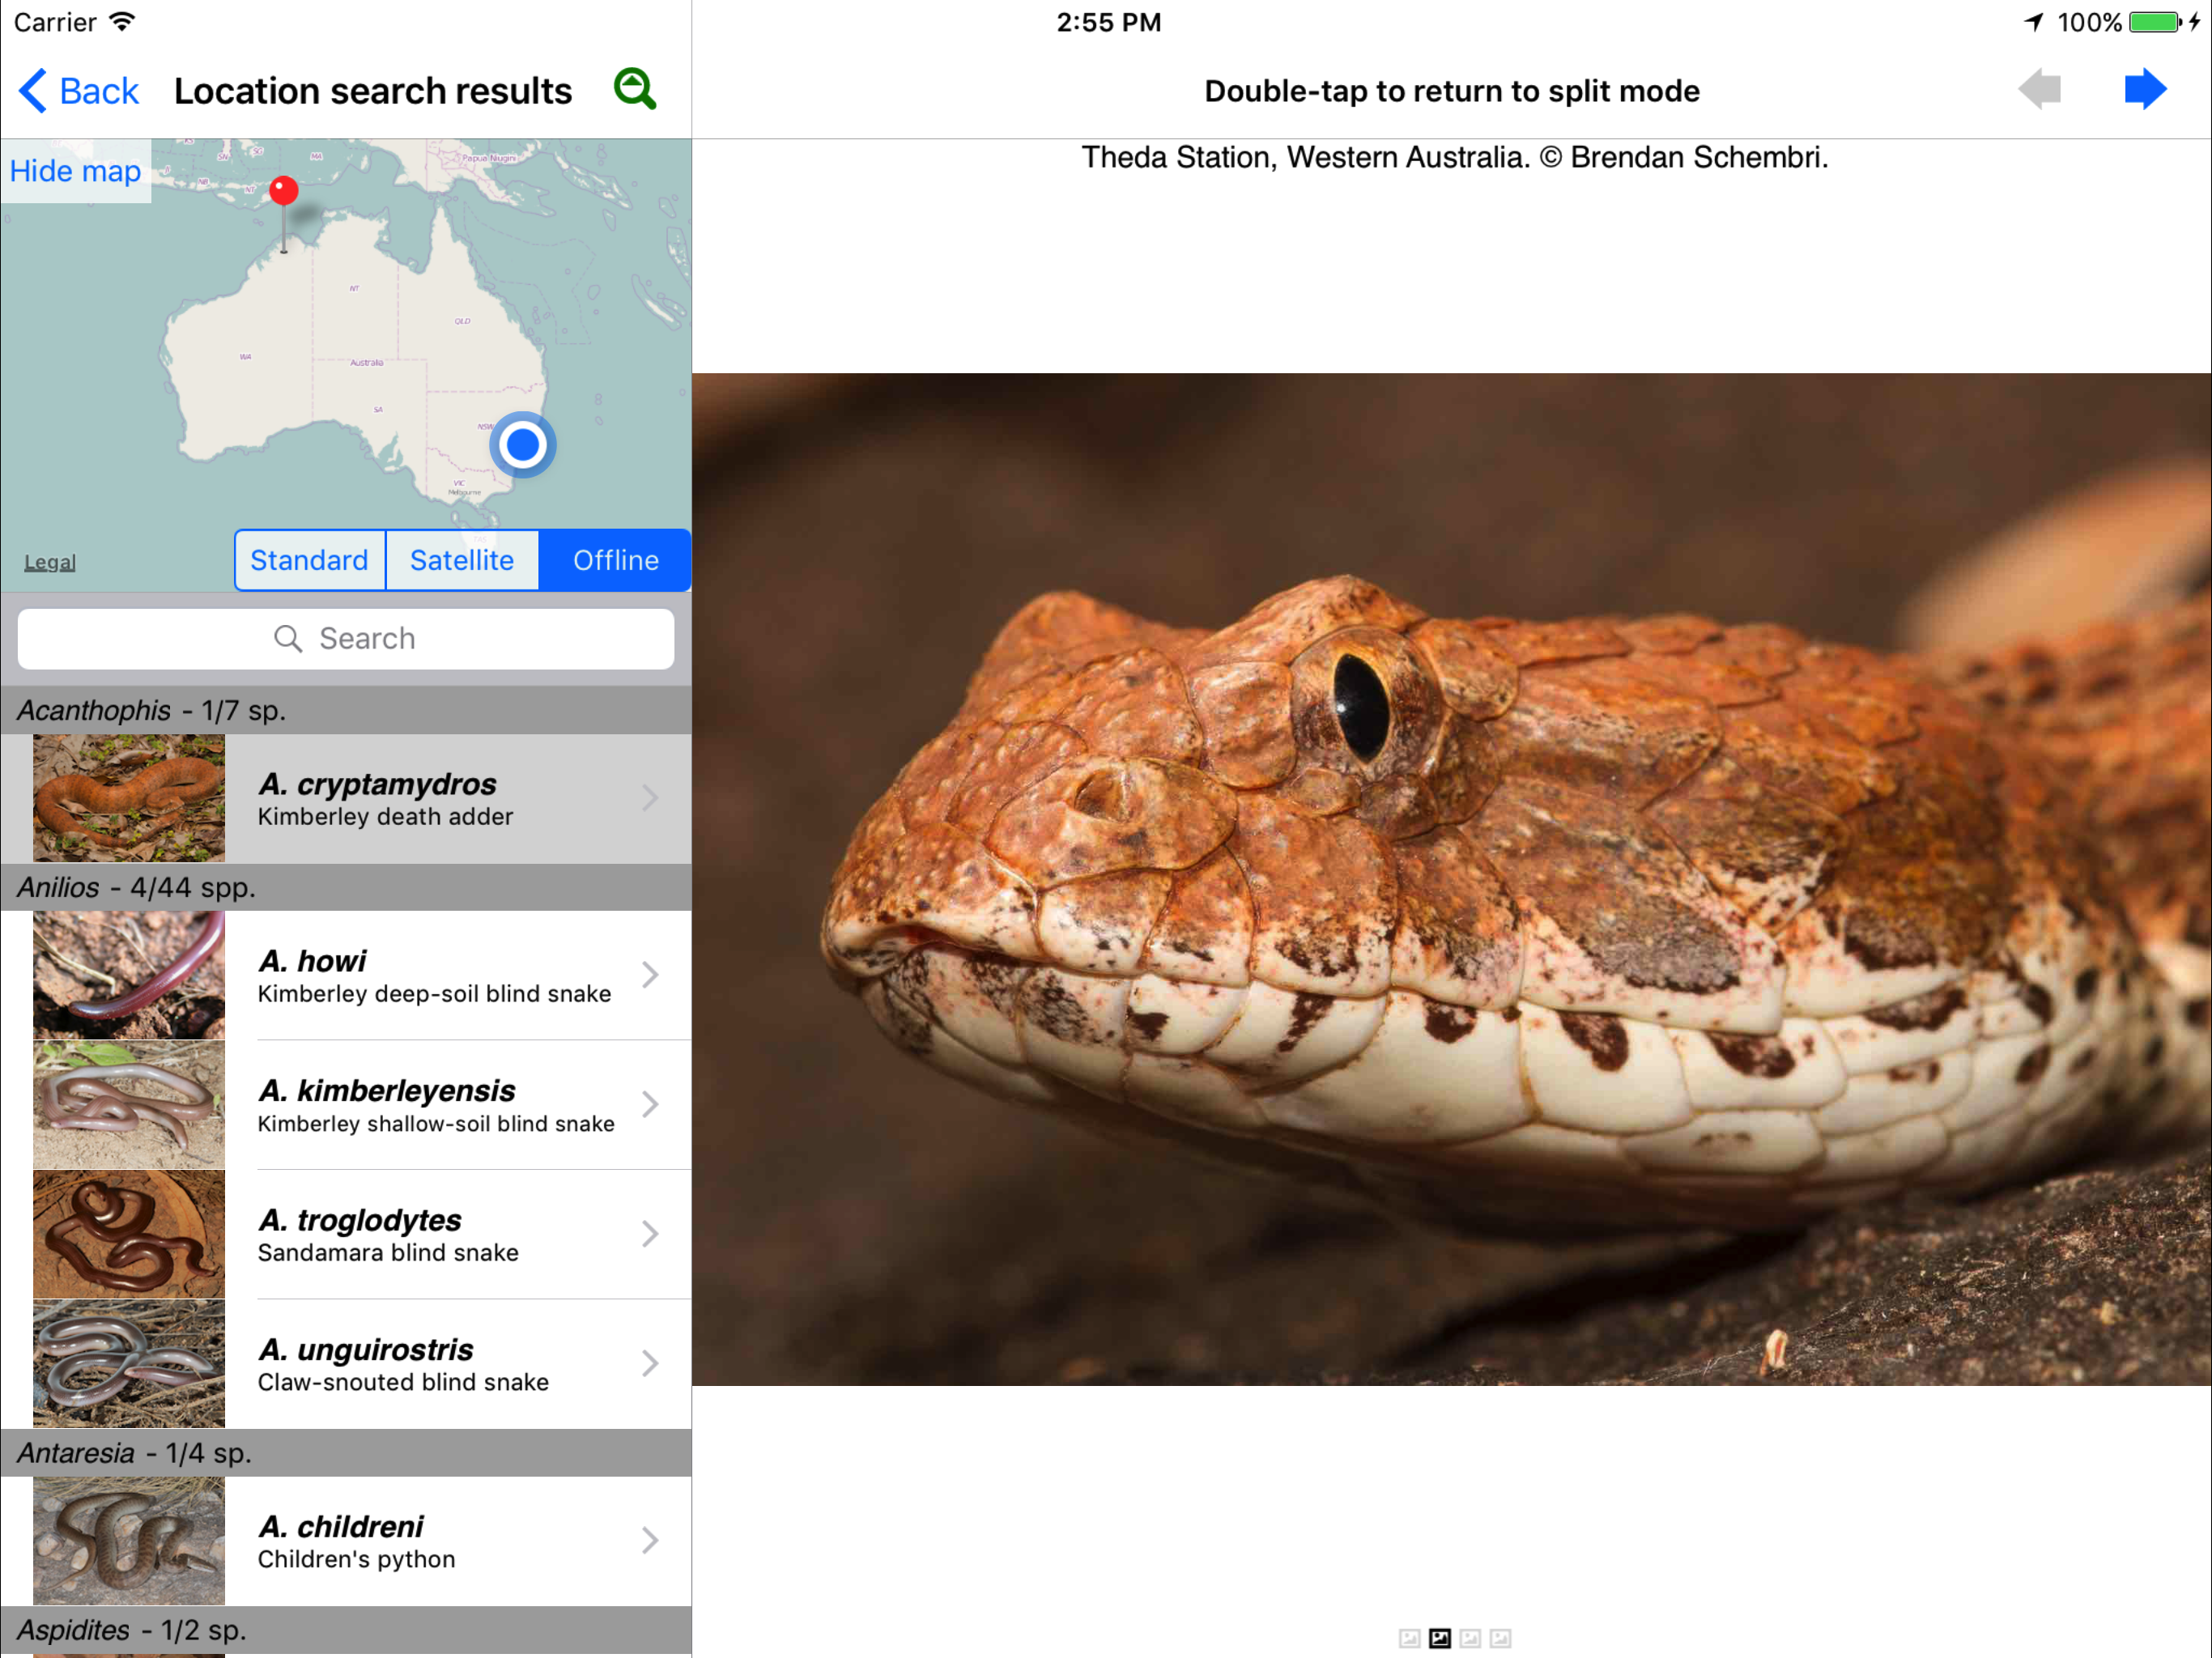This screenshot has height=1658, width=2212.
Task: Switch map to Offline mode
Action: (615, 560)
